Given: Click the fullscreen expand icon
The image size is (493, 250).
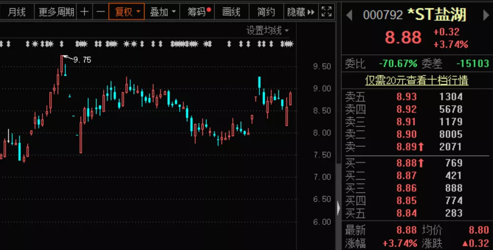Looking at the screenshot, I should pos(326,12).
